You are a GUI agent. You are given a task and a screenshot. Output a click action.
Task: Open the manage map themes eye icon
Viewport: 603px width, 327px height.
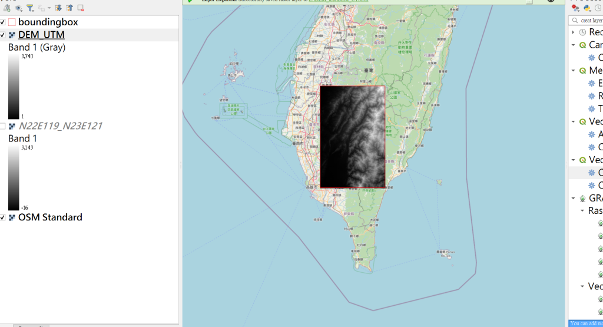(18, 8)
